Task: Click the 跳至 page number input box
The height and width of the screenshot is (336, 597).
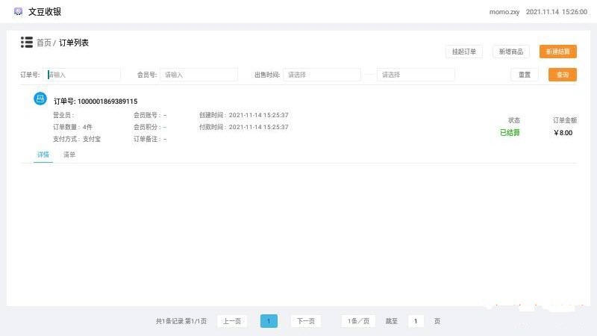Action: coord(416,321)
